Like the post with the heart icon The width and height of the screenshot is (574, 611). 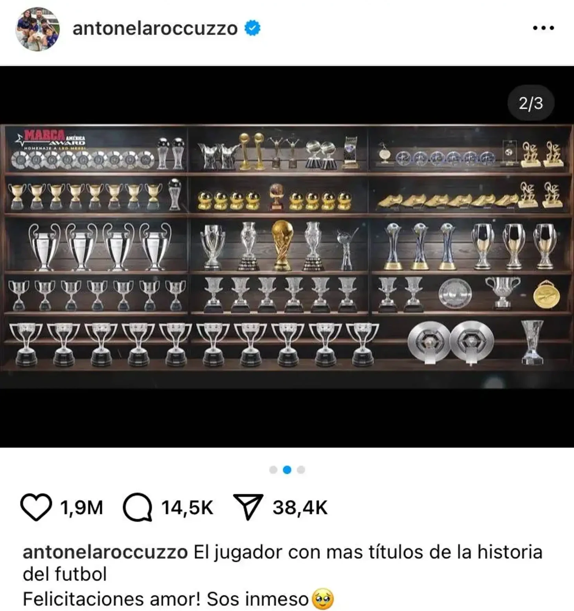pos(36,507)
